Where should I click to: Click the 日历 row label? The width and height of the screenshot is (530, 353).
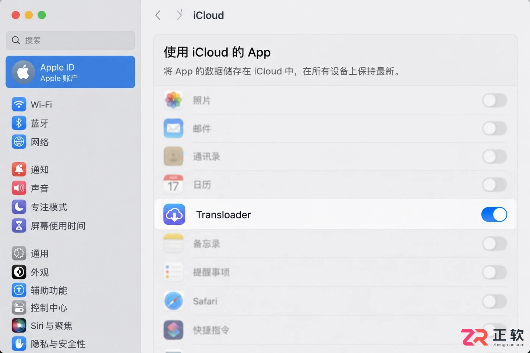[202, 184]
